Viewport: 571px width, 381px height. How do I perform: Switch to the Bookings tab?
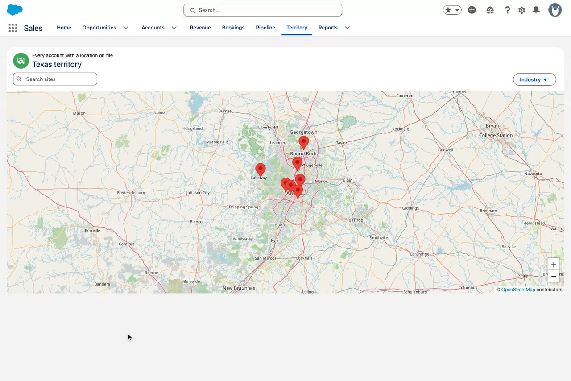[x=233, y=28]
